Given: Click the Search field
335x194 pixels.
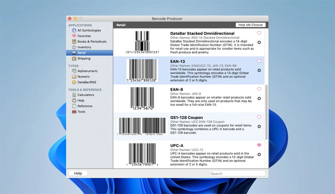Looking at the screenshot, I should (x=238, y=174).
